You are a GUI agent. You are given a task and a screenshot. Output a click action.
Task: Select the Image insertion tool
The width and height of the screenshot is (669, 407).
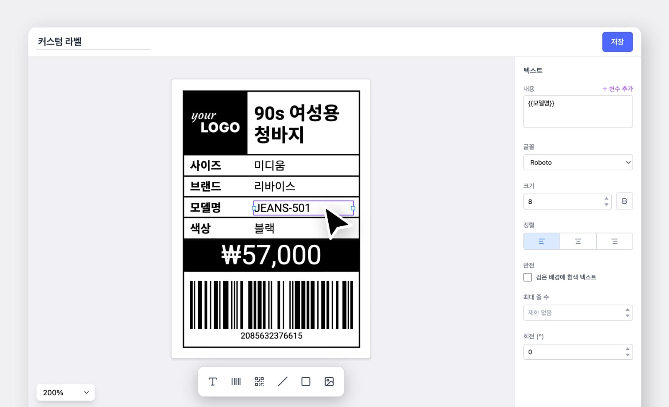pyautogui.click(x=329, y=381)
